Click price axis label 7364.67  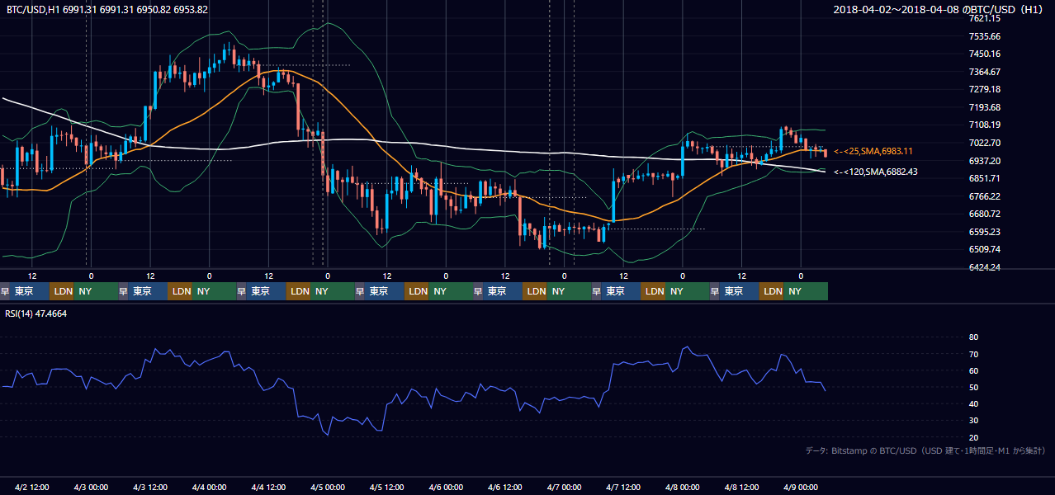click(985, 72)
